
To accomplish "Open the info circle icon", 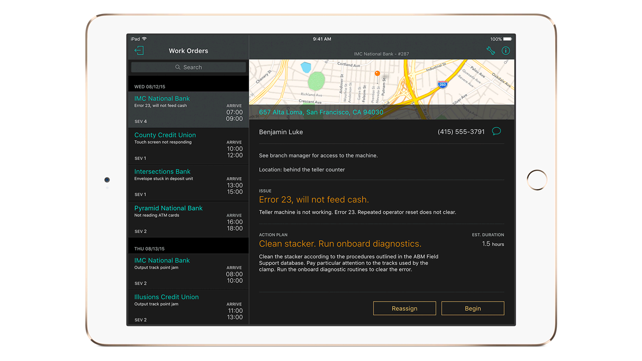I will (506, 51).
